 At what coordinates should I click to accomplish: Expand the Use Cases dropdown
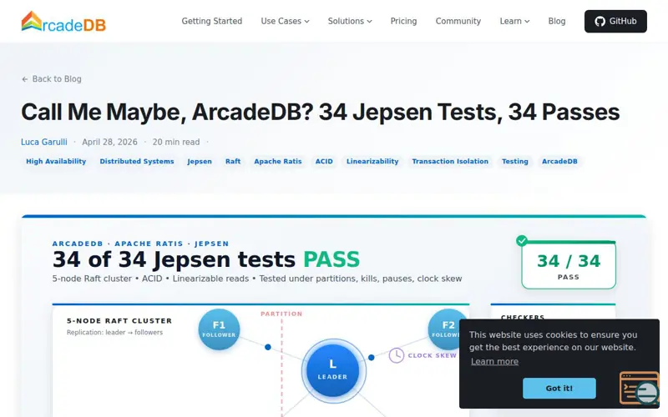click(x=285, y=22)
